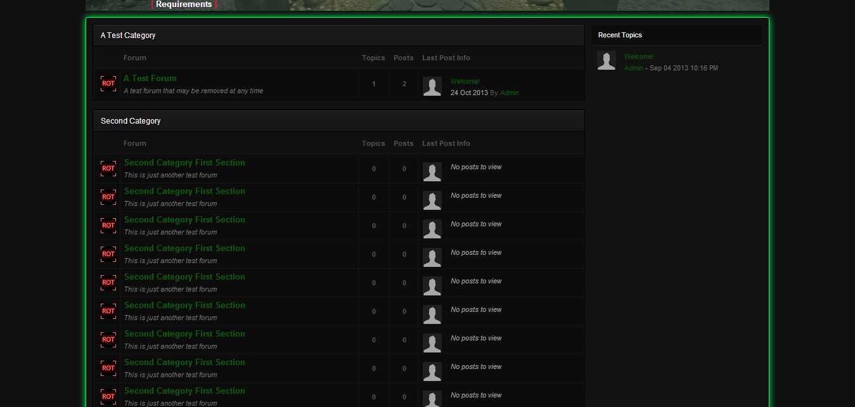Click the avatar in the second Second Category row
The width and height of the screenshot is (855, 407).
click(x=432, y=201)
